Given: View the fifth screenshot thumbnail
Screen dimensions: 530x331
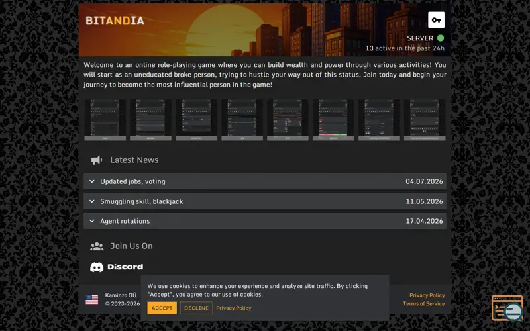Looking at the screenshot, I should click(x=288, y=120).
